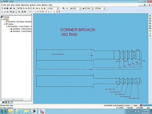This screenshot has width=152, height=114.
Task: Activate the selection pointer arrow icon
Action: (49, 8)
